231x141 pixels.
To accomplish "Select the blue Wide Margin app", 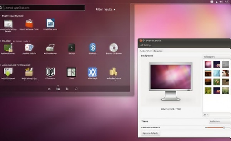I will point(92,72).
